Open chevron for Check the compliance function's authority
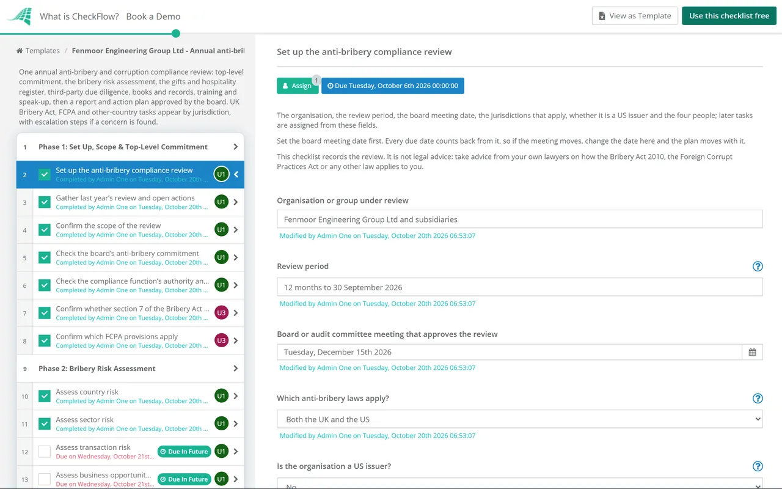782x489 pixels. [236, 285]
